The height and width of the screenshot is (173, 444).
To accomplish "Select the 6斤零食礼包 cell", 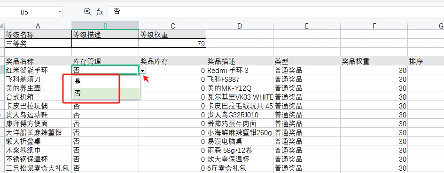I will [240, 168].
